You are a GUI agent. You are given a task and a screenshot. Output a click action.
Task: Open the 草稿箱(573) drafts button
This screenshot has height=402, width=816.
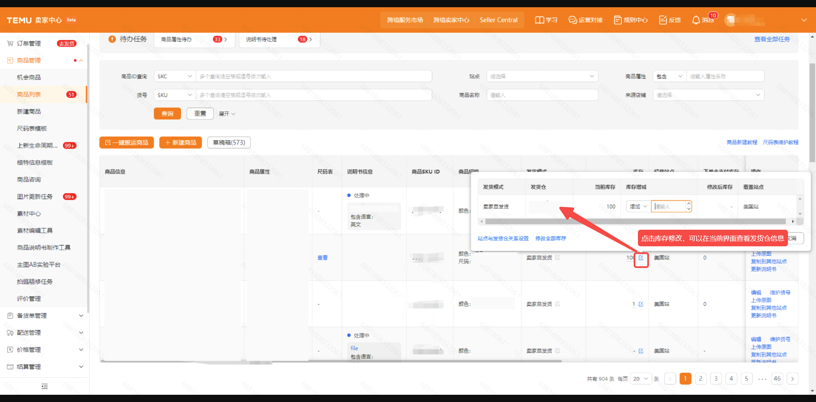coord(229,143)
